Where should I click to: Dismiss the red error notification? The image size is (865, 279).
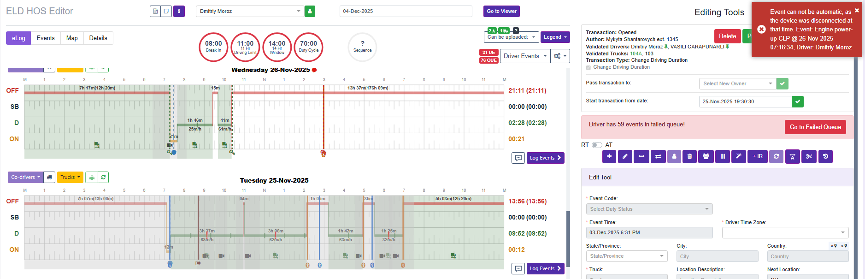(x=857, y=10)
